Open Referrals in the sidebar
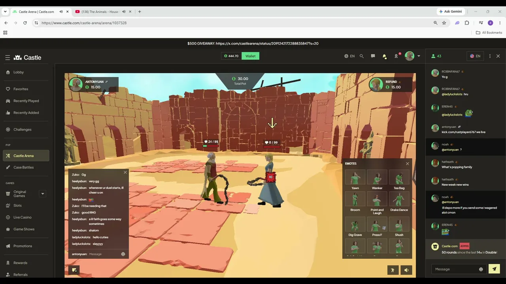 pyautogui.click(x=20, y=275)
